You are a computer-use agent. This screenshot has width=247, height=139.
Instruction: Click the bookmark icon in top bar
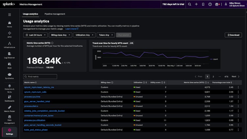pos(203,4)
